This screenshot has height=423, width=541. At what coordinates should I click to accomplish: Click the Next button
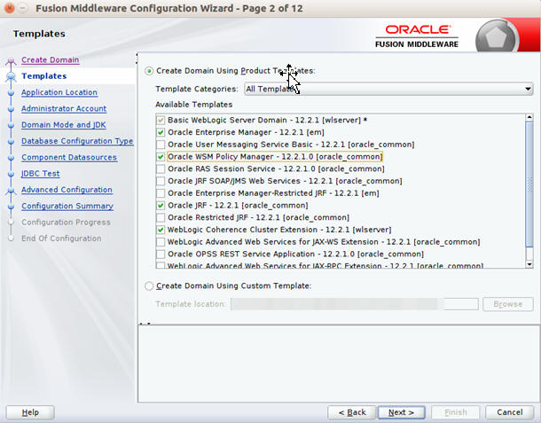pyautogui.click(x=401, y=412)
